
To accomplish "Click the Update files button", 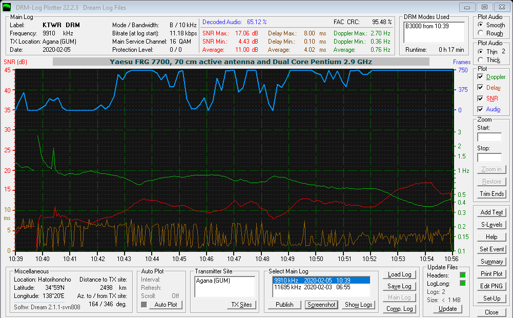I will coord(447,309).
